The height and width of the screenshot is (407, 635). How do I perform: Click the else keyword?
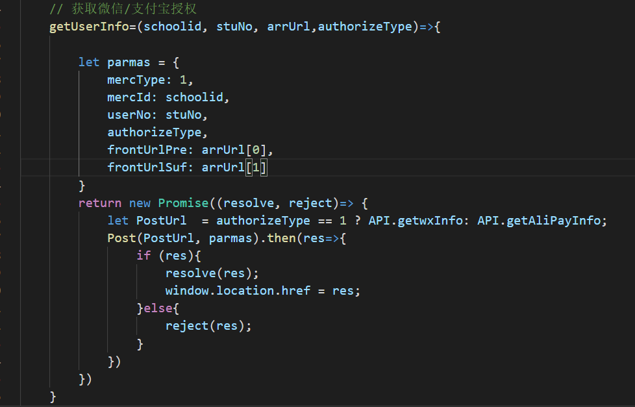[158, 308]
